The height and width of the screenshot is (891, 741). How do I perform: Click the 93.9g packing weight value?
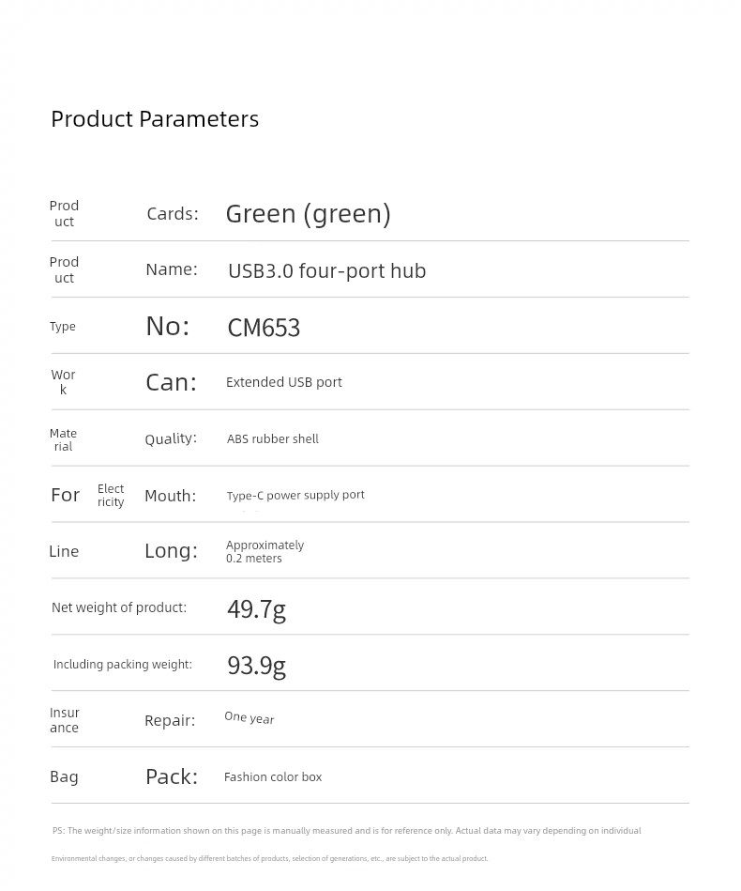click(x=257, y=666)
